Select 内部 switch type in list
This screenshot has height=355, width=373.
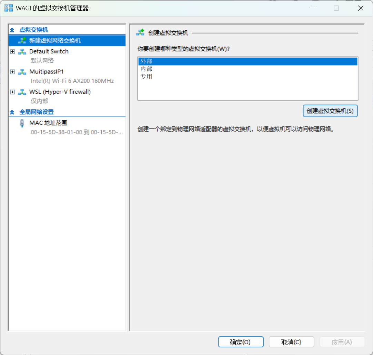(x=146, y=69)
